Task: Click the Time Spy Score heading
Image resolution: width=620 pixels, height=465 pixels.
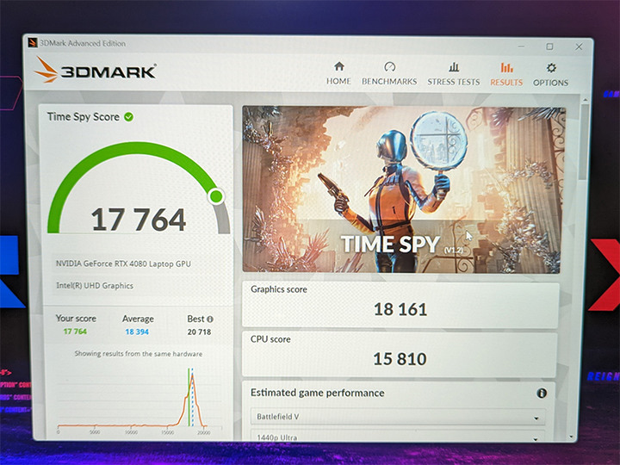Action: (83, 116)
